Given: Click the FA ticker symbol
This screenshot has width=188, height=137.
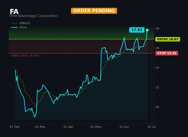Looking at the screenshot, I should pos(14,12).
